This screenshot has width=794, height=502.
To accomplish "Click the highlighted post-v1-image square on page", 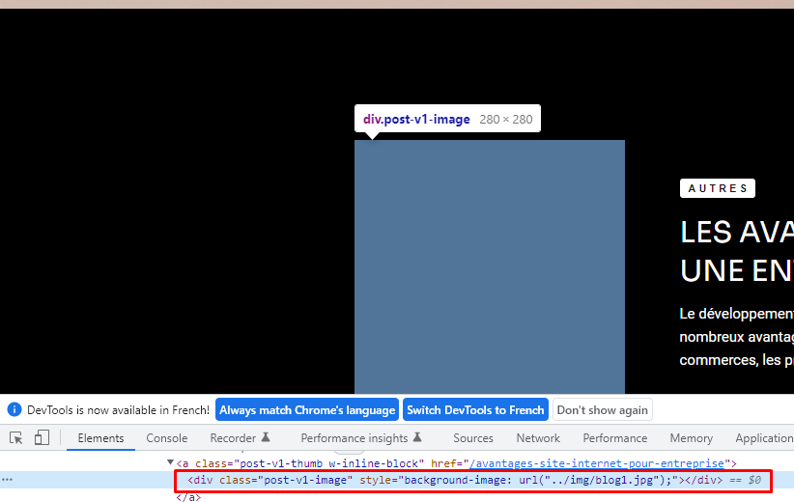I will click(x=490, y=266).
